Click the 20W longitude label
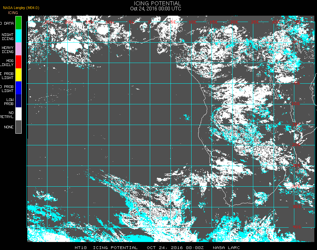Viewport: 317px width, 250px height. 69,22
